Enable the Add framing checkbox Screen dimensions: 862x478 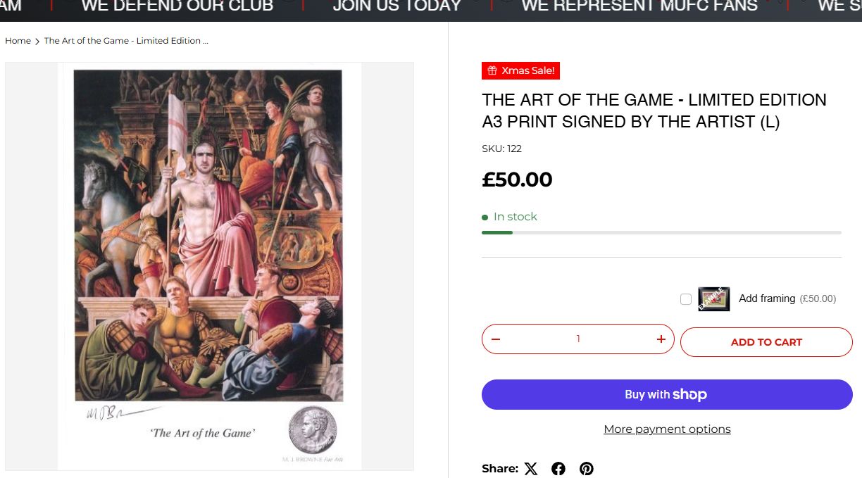[686, 299]
